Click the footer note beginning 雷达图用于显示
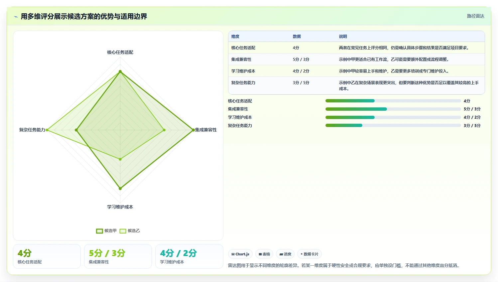Image resolution: width=498 pixels, height=282 pixels. (x=344, y=265)
